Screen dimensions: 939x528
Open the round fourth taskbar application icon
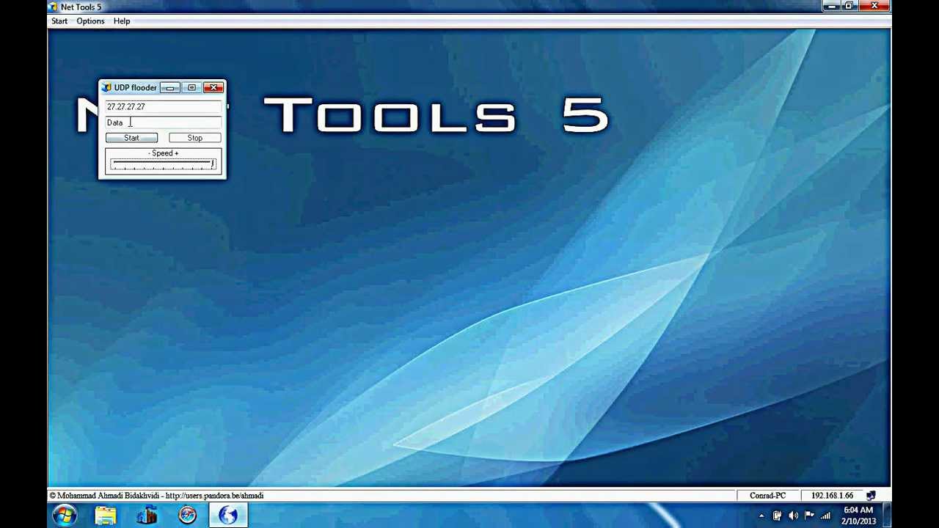[188, 516]
